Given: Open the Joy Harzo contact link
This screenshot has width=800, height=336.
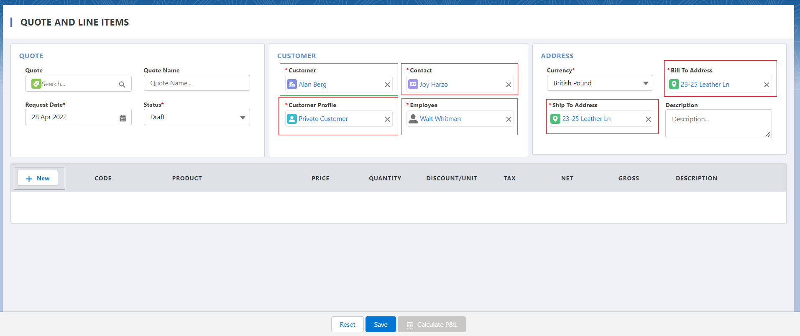Looking at the screenshot, I should (434, 84).
